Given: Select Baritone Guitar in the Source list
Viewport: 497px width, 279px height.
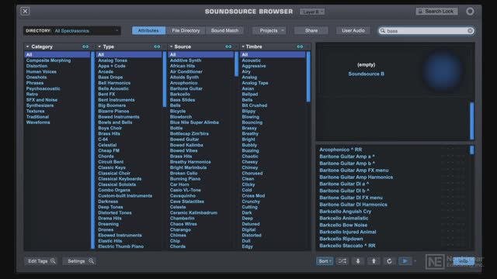Looking at the screenshot, I should (186, 88).
